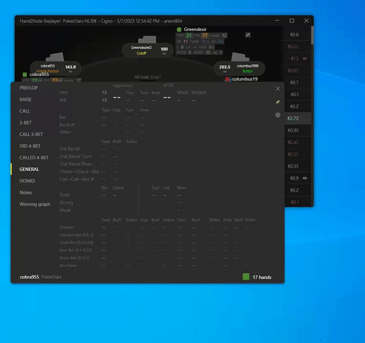Click eye icon next to €0.9 hand
The width and height of the screenshot is (365, 343).
coord(304,178)
